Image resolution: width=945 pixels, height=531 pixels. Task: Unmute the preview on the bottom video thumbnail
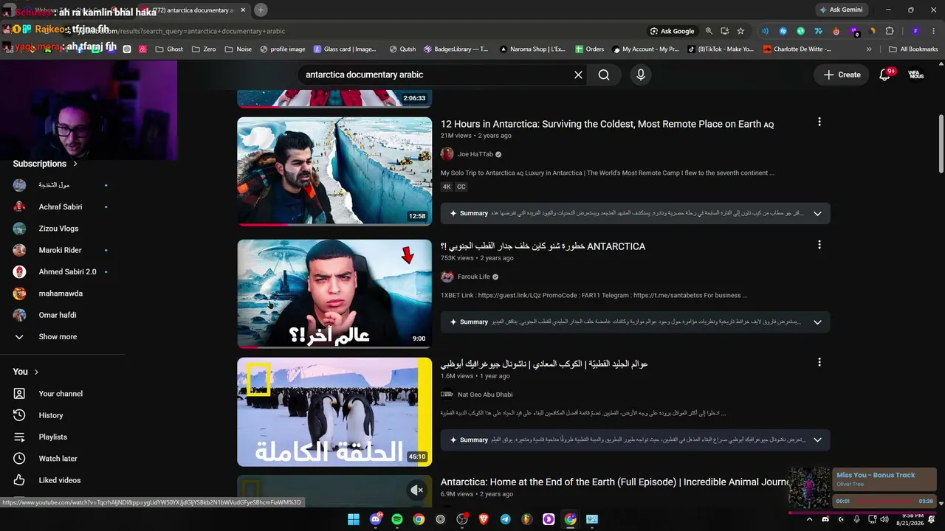tap(417, 490)
